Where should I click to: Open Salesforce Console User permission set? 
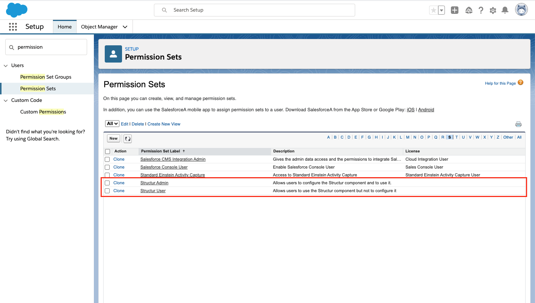164,167
